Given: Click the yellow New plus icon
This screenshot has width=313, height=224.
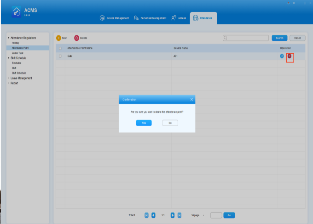Looking at the screenshot, I should point(58,38).
